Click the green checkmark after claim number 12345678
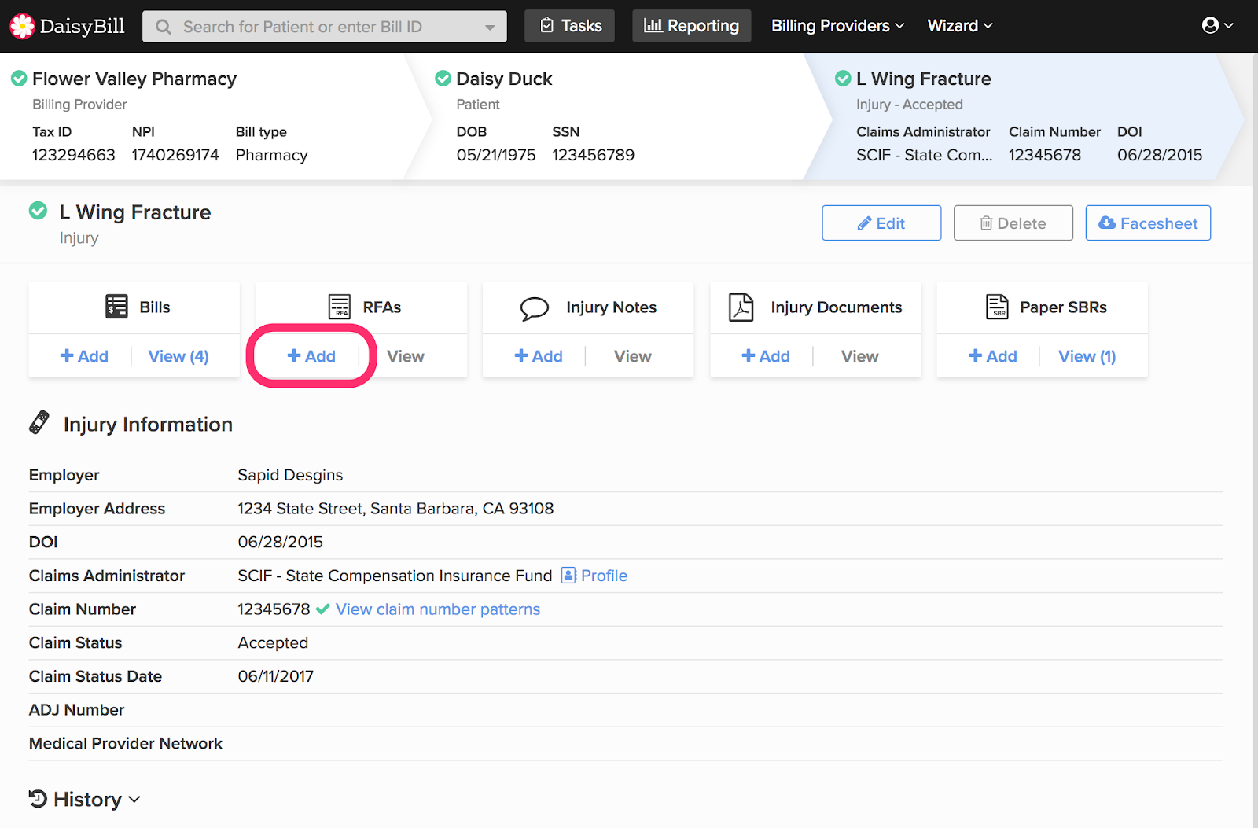The image size is (1258, 828). pos(322,609)
